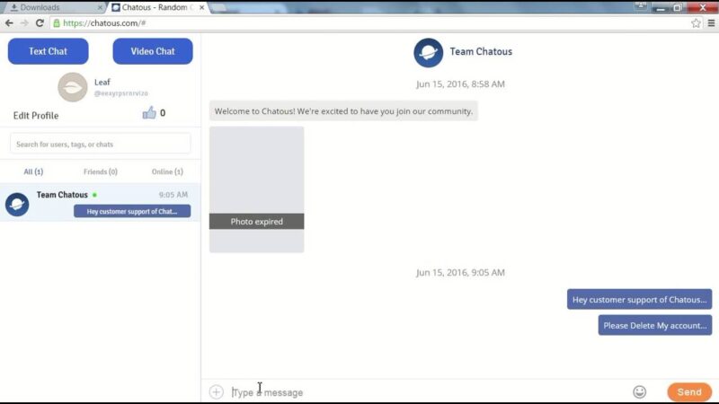Open the expired photo thumbnail
This screenshot has width=719, height=404.
[x=256, y=189]
